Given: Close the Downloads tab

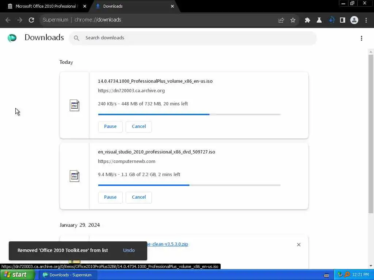Looking at the screenshot, I should coord(172,7).
